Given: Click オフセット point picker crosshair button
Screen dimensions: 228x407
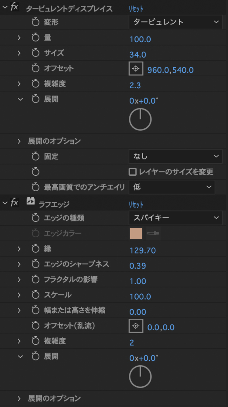Looking at the screenshot, I should click(136, 68).
